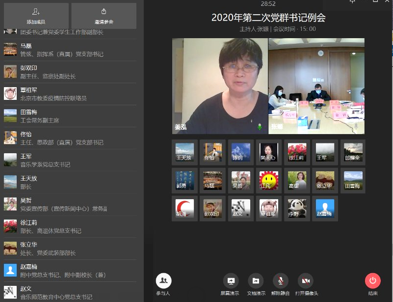Select 赵嘉楠 in the member list

point(70,271)
